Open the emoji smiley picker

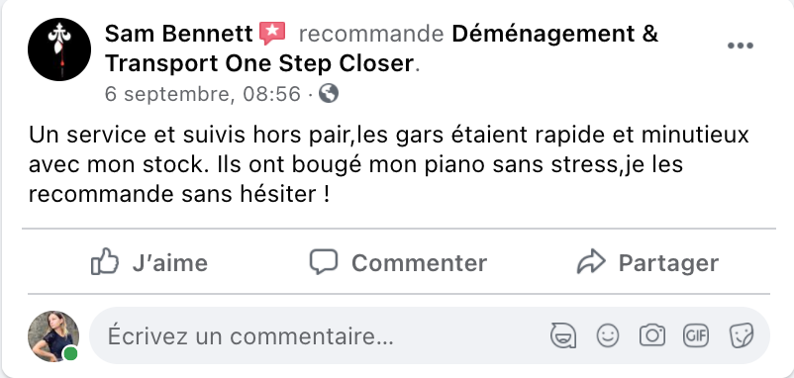[x=608, y=335]
